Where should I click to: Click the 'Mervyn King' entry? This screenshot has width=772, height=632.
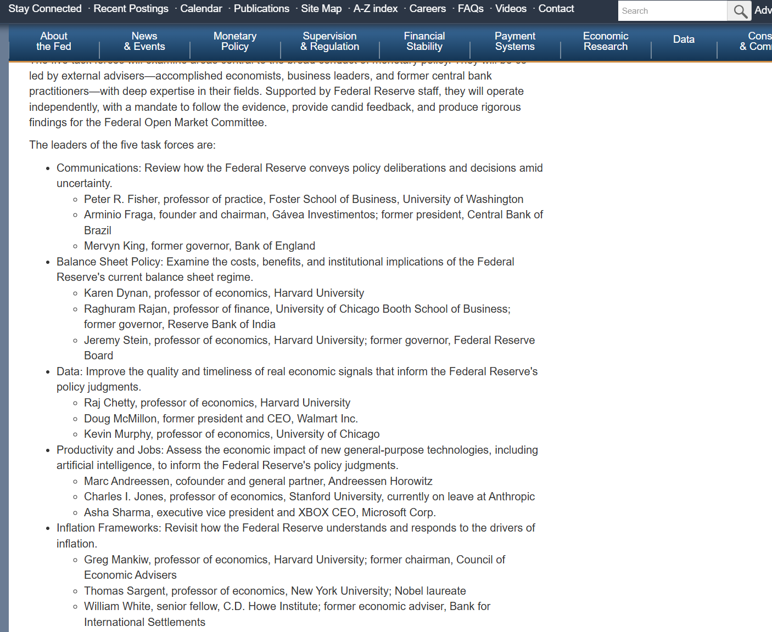[199, 246]
